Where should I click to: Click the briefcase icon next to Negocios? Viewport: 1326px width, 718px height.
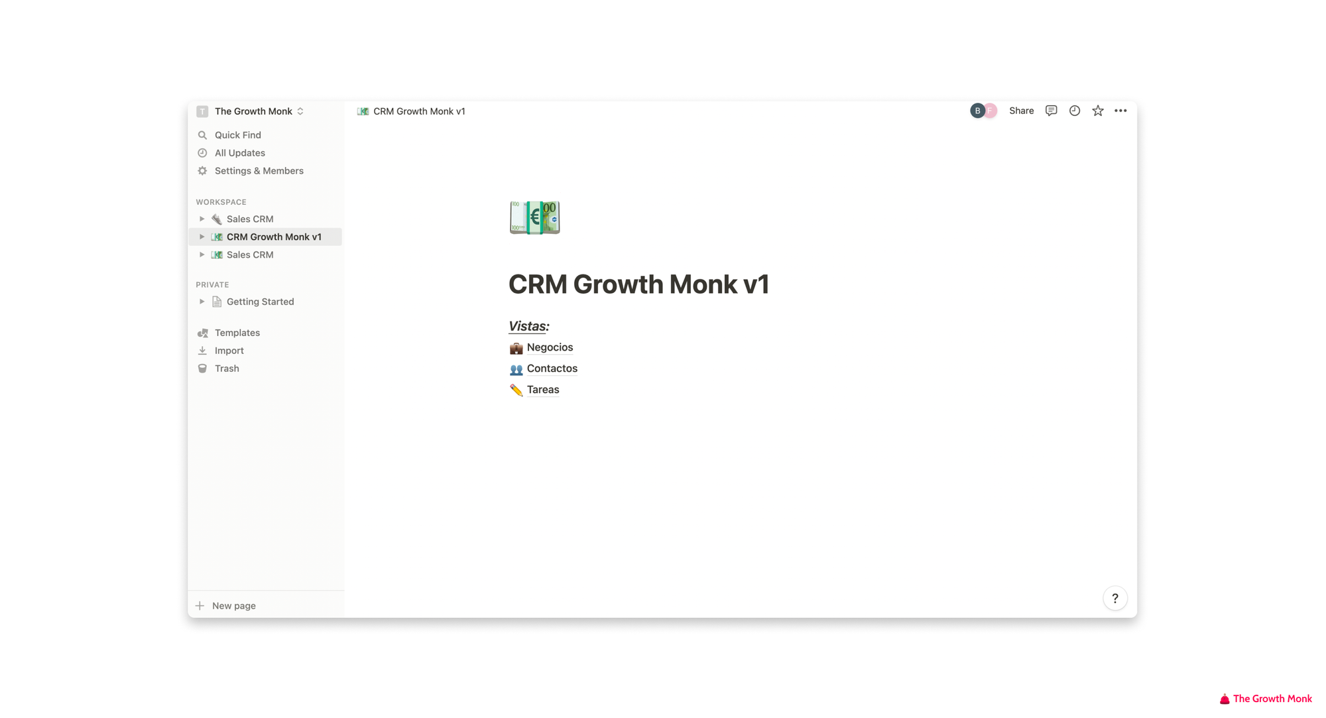[516, 348]
